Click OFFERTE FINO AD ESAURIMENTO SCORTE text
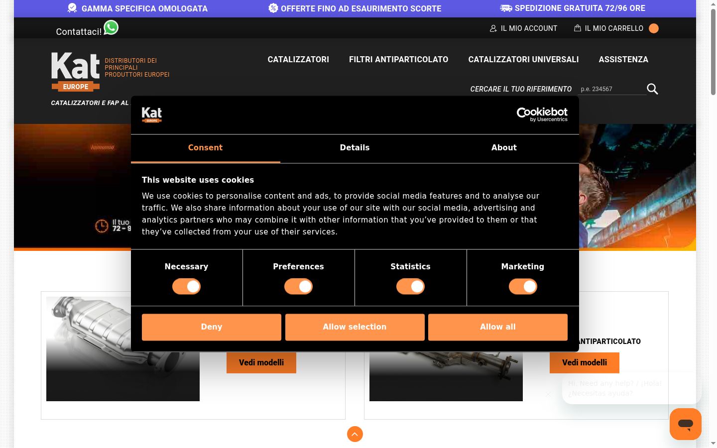The height and width of the screenshot is (448, 717). [x=361, y=8]
